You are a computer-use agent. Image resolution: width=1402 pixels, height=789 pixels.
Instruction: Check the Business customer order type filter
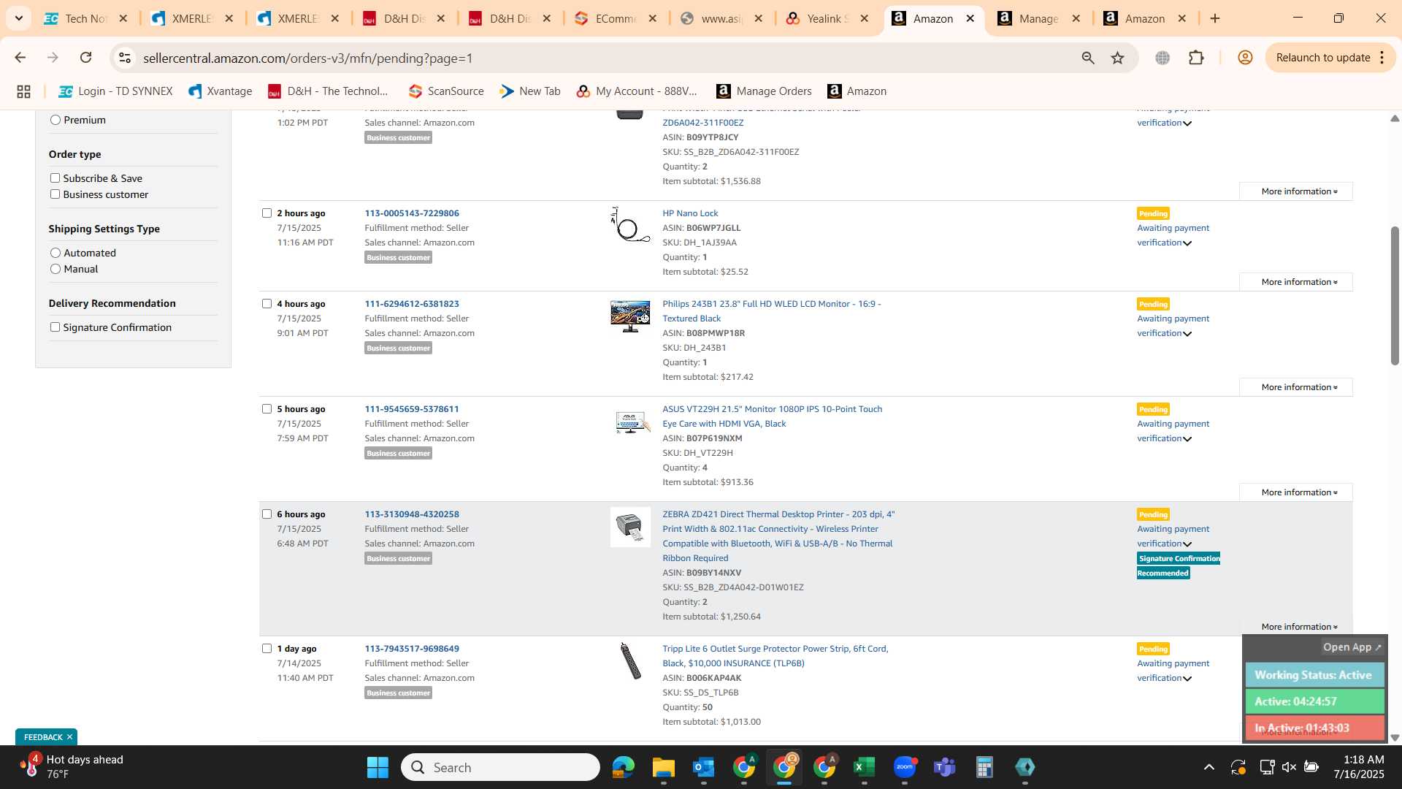55,194
